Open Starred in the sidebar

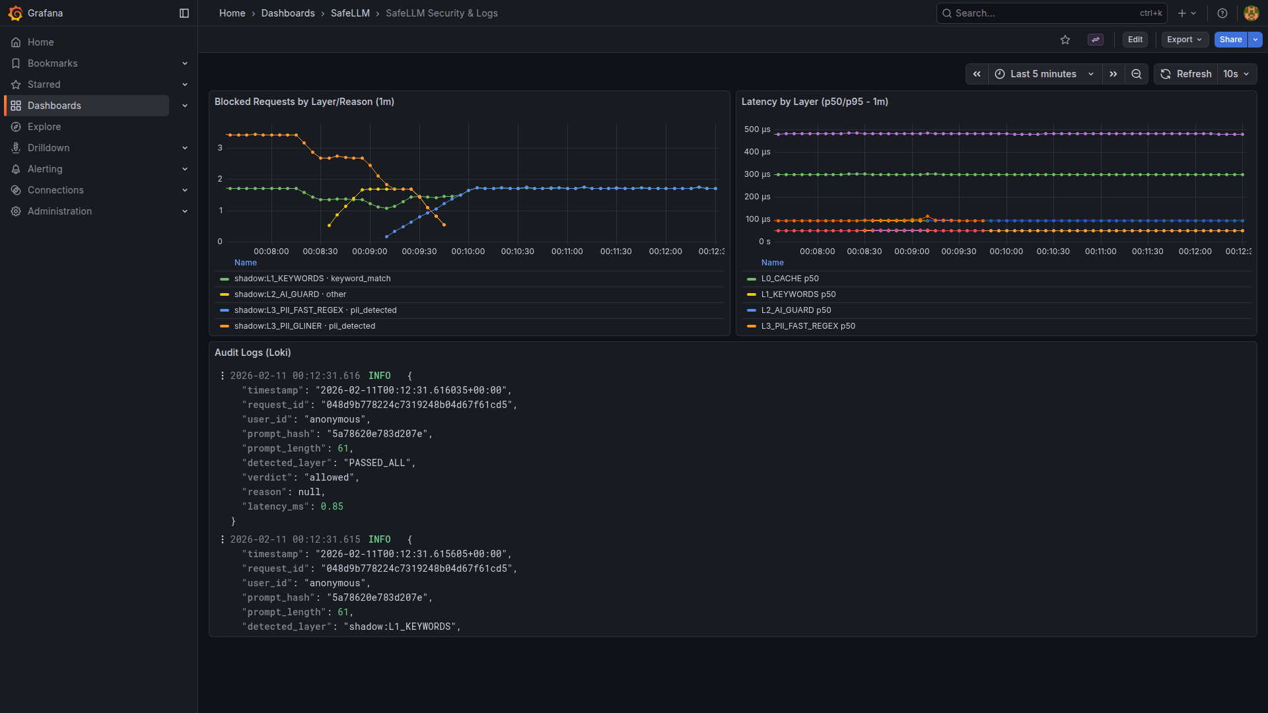44,85
